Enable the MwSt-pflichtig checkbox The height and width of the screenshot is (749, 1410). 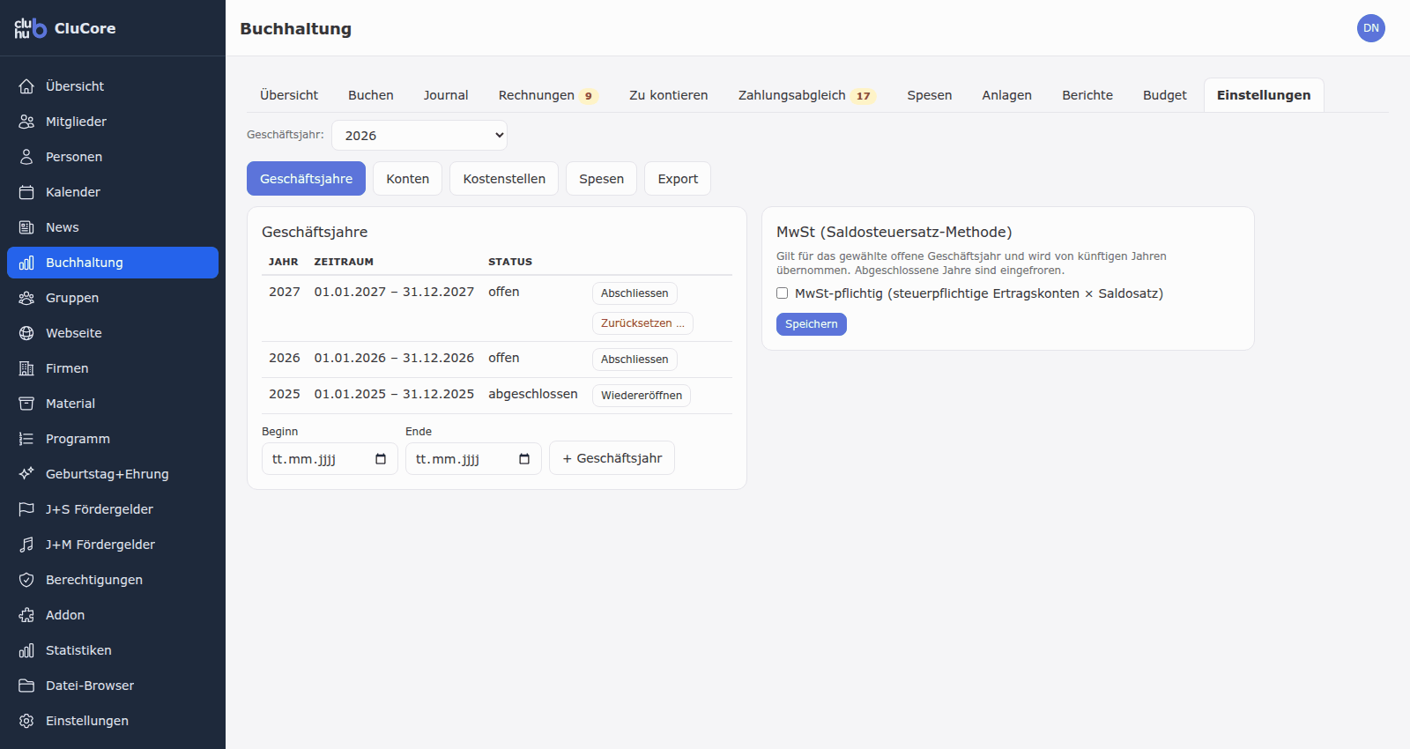[782, 293]
